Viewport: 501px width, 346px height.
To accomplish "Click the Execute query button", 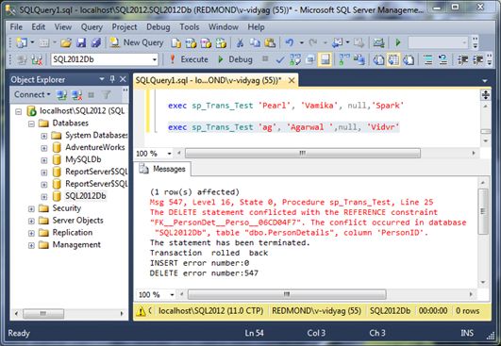I will click(x=189, y=59).
